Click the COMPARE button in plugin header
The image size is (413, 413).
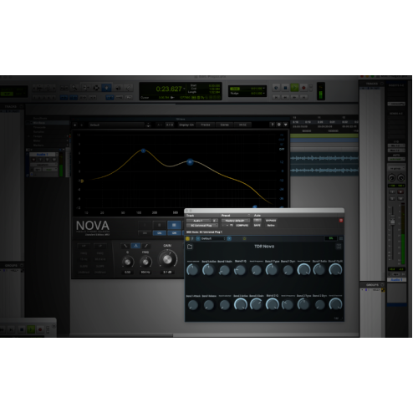pos(242,225)
